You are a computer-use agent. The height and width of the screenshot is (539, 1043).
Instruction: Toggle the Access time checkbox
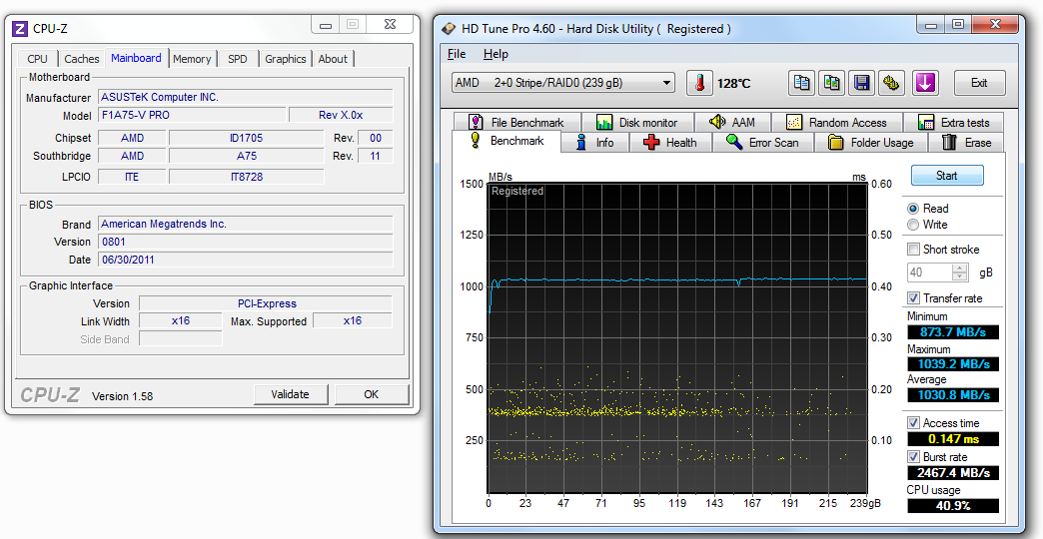914,422
